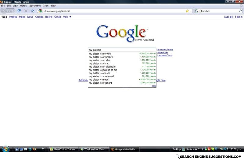Select suggestion 'my sister is mean'
Image resolution: width=244 pixels, height=160 pixels.
[x=122, y=80]
